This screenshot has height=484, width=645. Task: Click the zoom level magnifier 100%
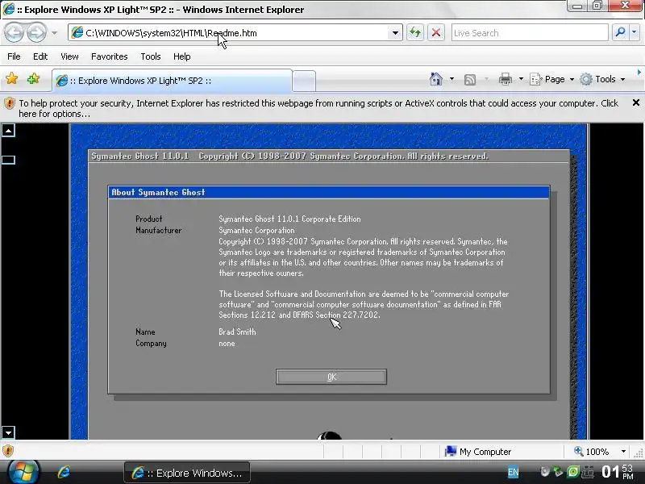pos(592,452)
